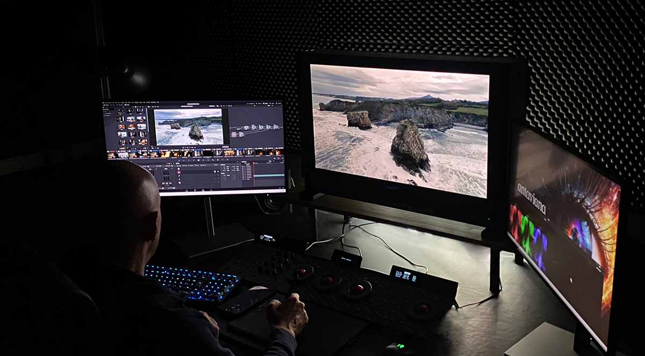Viewport: 645px width, 356px height.
Task: Toggle the top linear window's enable button
Action: pyautogui.click(x=215, y=168)
